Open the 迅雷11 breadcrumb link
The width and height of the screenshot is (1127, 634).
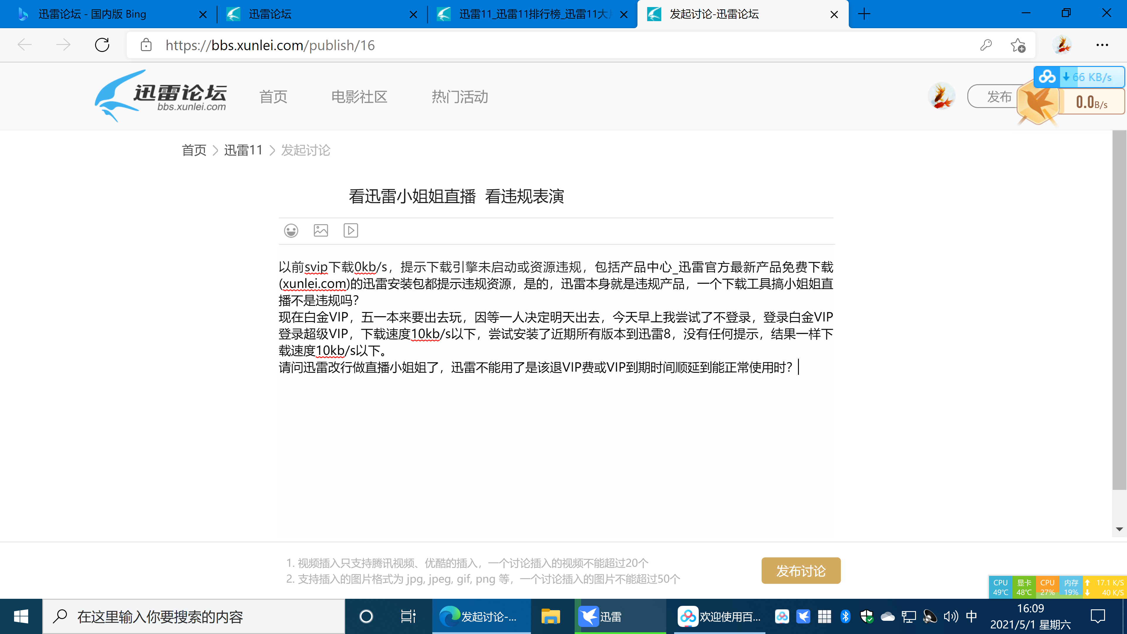coord(243,150)
